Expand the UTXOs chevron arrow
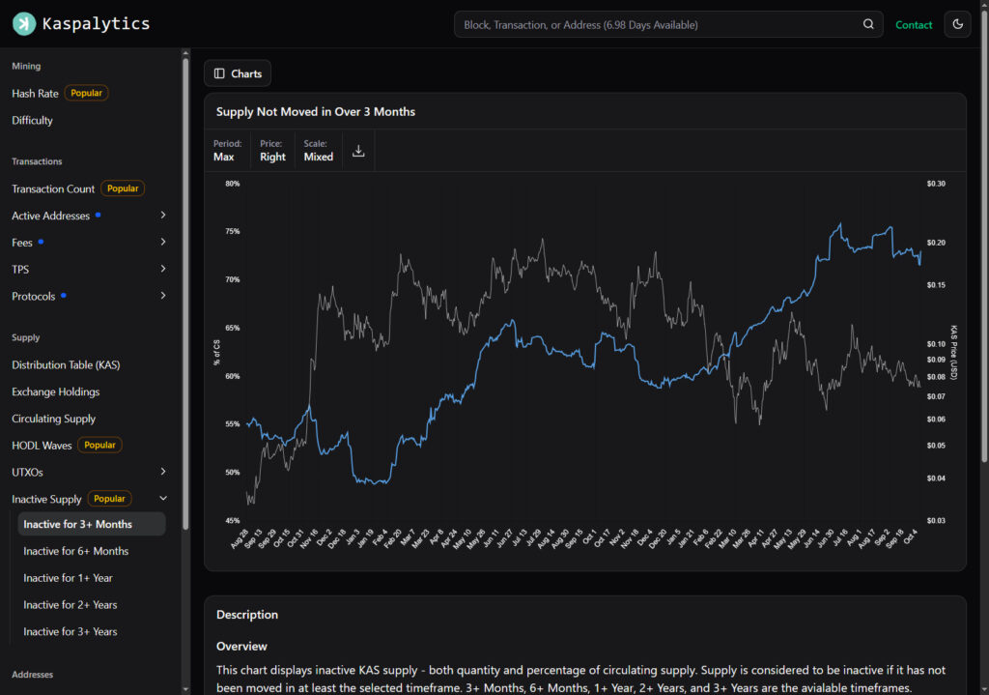 (163, 472)
